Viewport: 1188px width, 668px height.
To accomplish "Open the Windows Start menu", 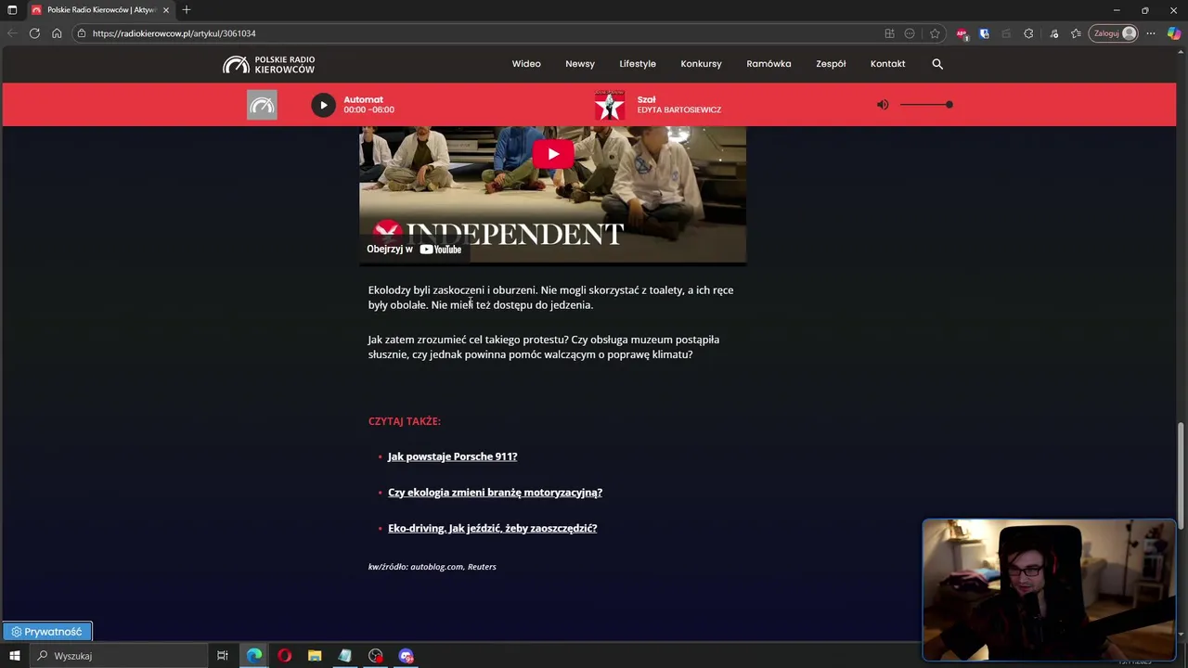I will [13, 656].
